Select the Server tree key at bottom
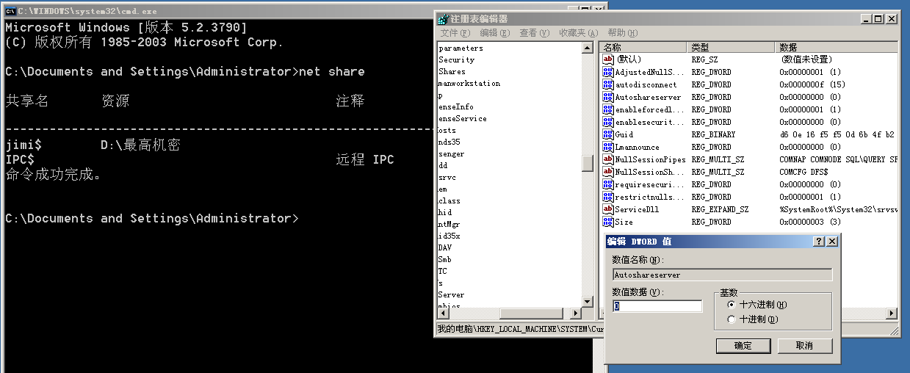This screenshot has height=373, width=910. (451, 294)
